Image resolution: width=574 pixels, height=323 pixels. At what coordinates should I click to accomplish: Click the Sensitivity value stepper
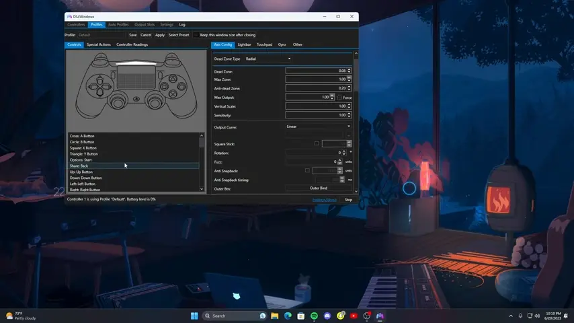click(349, 115)
